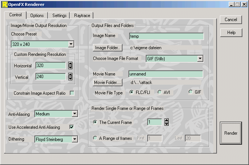Open the Settings tab
This screenshot has height=165, width=249.
pos(59,16)
